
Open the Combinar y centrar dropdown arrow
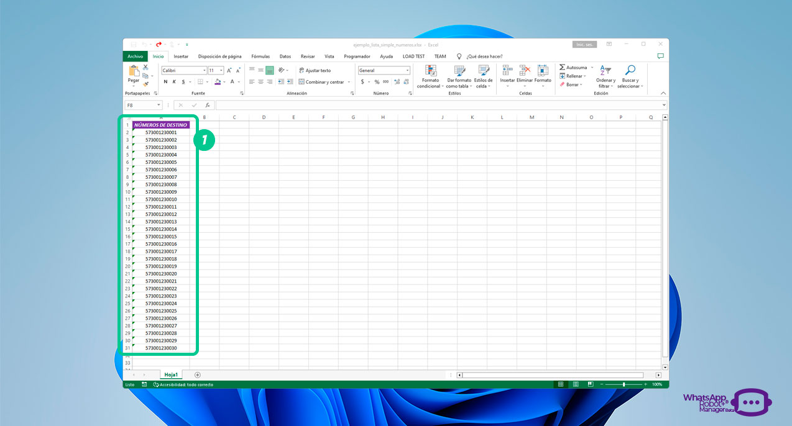point(349,82)
